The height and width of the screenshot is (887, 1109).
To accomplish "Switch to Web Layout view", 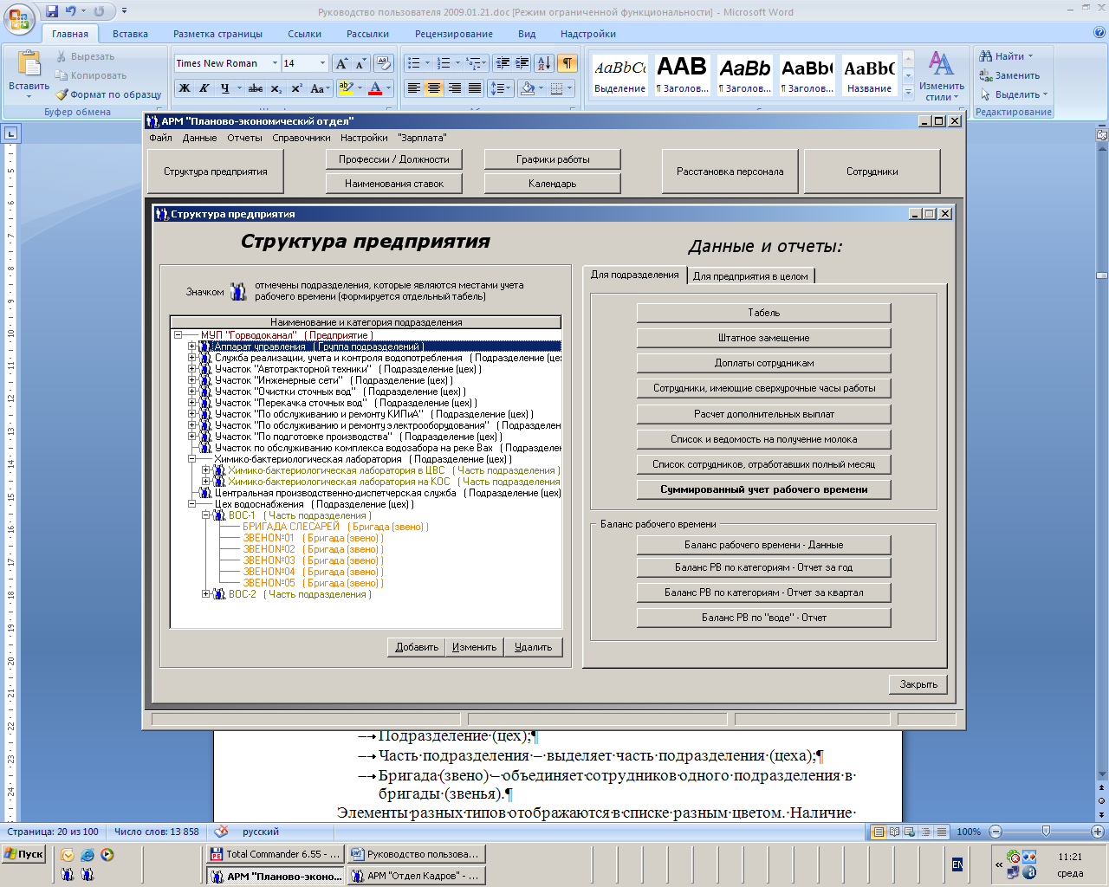I will tap(910, 832).
